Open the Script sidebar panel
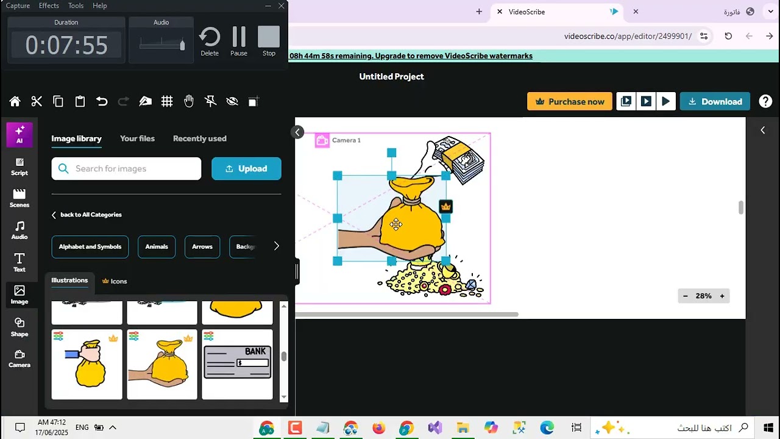Viewport: 780px width, 439px height. pyautogui.click(x=19, y=166)
